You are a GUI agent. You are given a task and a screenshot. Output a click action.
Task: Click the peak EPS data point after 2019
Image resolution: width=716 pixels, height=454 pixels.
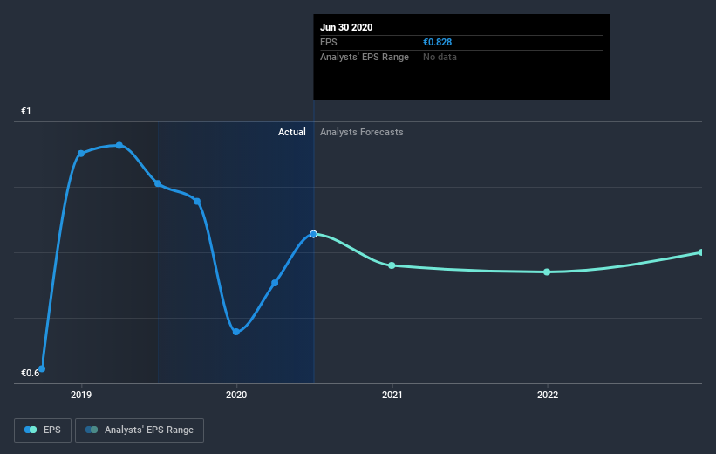point(119,146)
